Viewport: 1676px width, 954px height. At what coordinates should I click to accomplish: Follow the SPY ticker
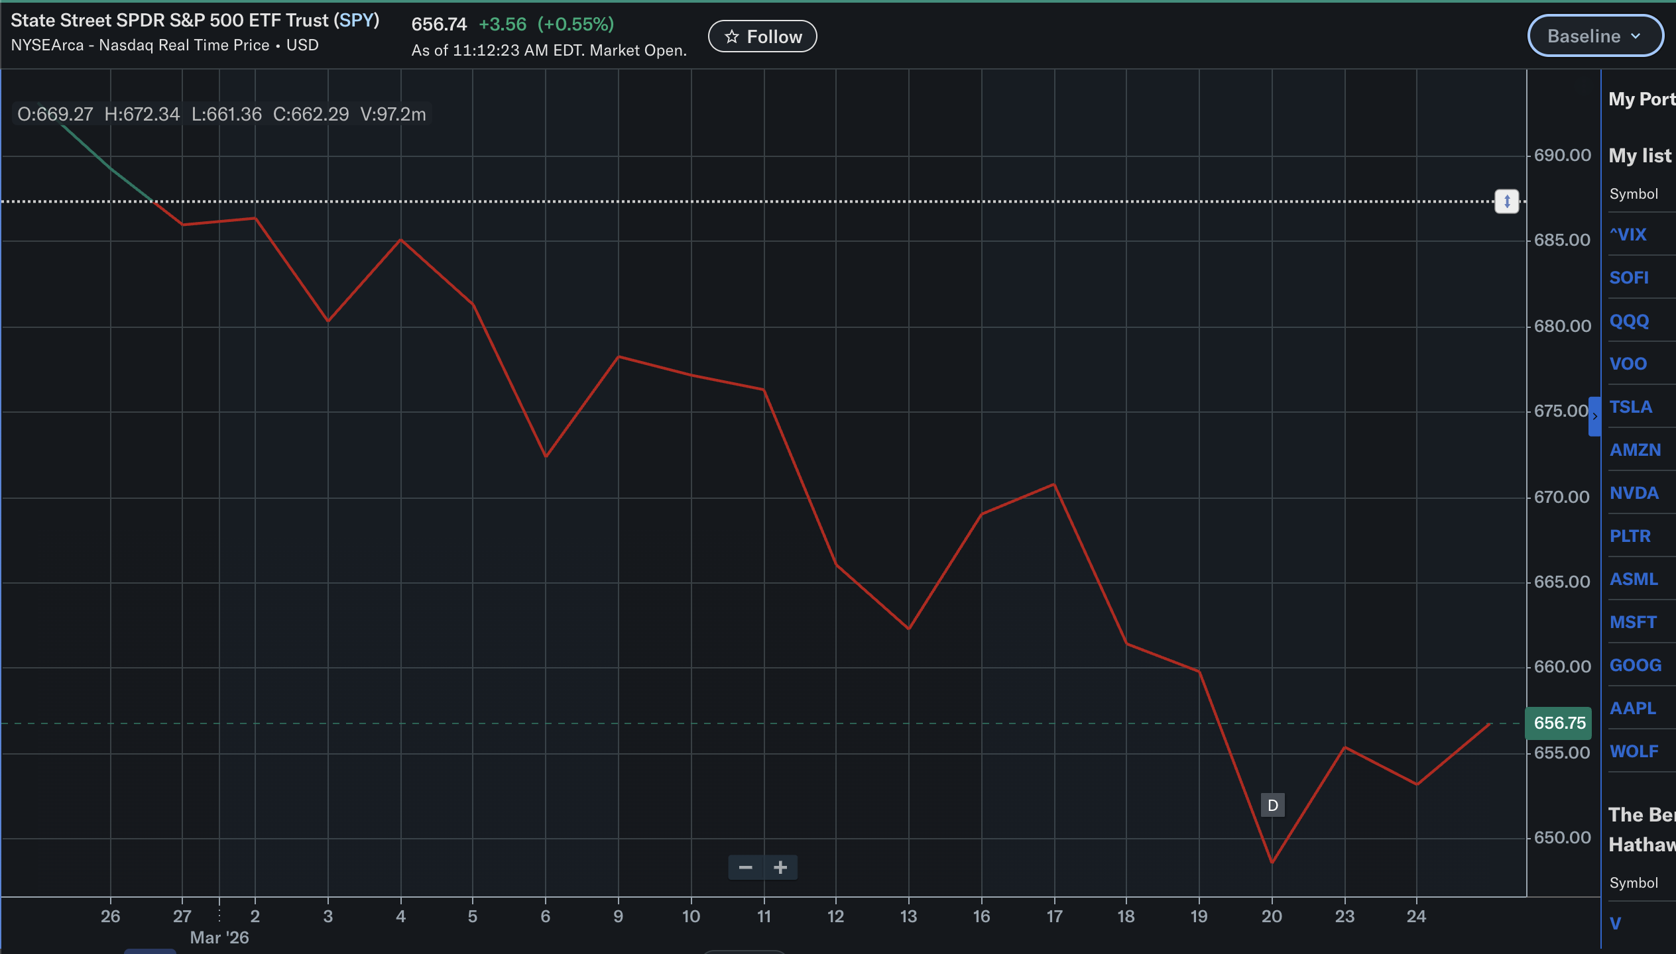[762, 36]
